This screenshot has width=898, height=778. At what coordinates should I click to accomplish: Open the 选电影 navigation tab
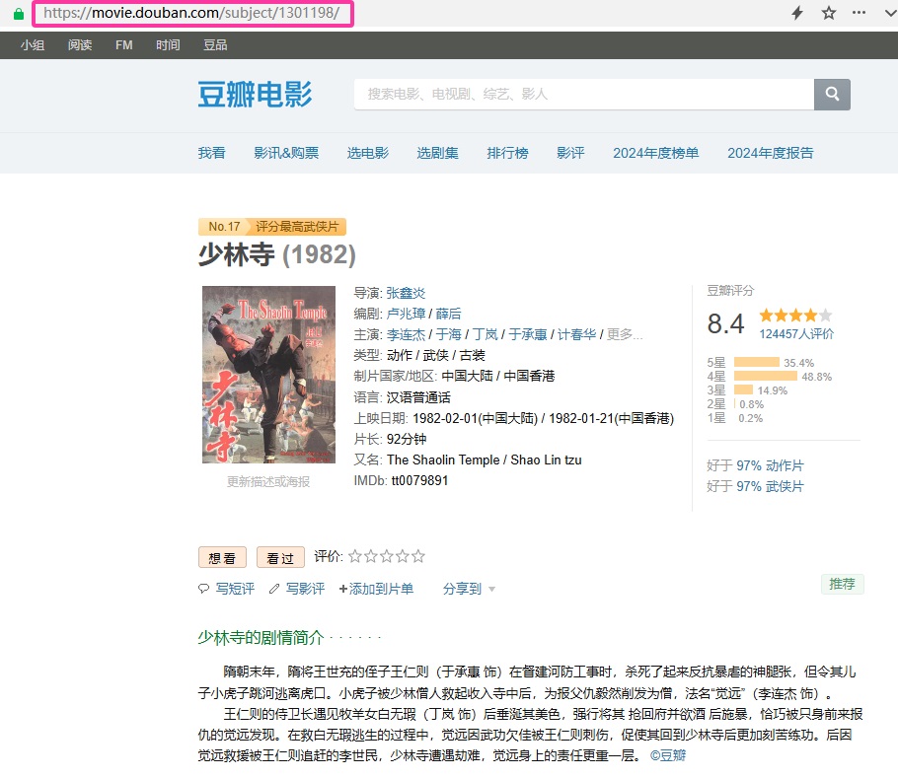coord(367,153)
